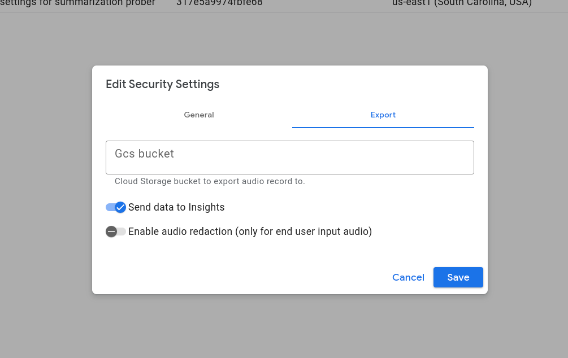Screen dimensions: 568x358
Task: Click the minus icon on audio redaction switch
Action: (111, 232)
